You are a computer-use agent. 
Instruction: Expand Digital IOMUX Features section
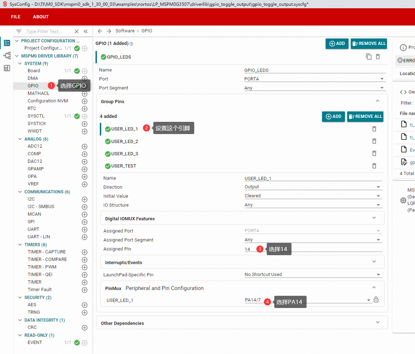point(374,218)
